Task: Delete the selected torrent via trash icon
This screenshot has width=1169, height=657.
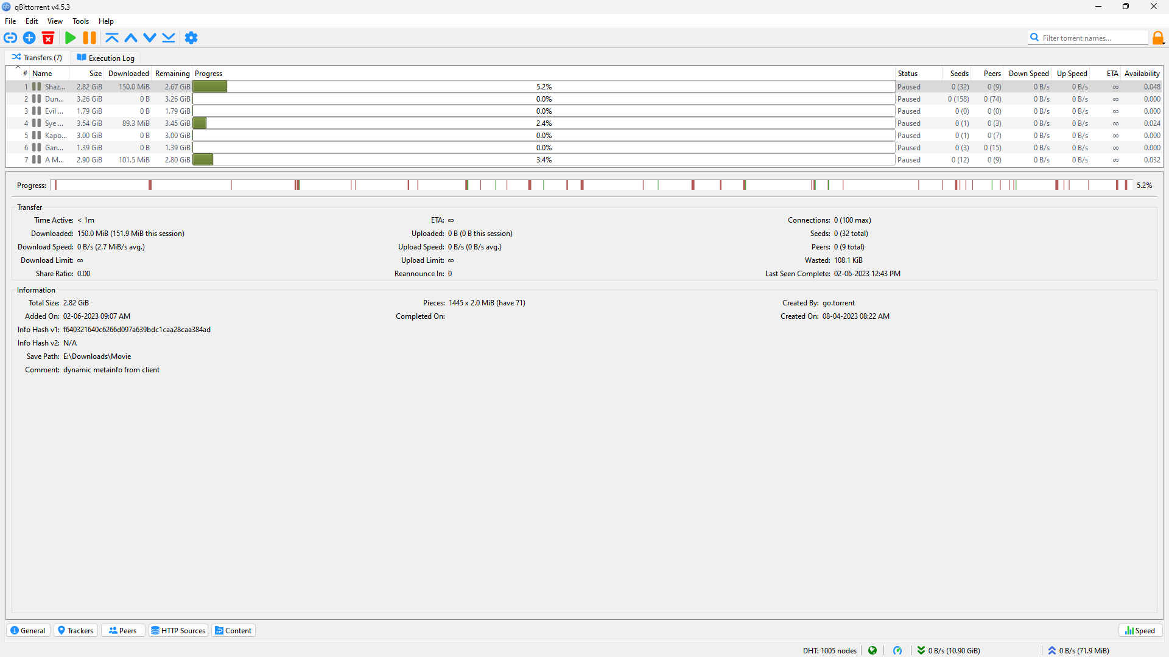Action: [x=48, y=38]
